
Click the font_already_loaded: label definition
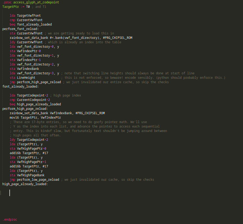pos(21,87)
